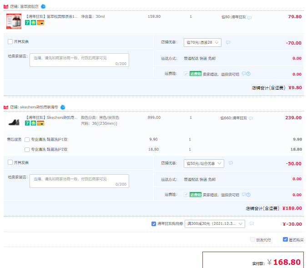The width and height of the screenshot is (307, 268).
Task: Uncheck 跨年狂欢购物券 checkbox
Action: pos(154,224)
